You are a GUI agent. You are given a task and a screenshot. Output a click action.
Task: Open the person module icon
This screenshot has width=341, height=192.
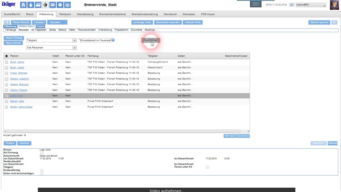[31, 5]
